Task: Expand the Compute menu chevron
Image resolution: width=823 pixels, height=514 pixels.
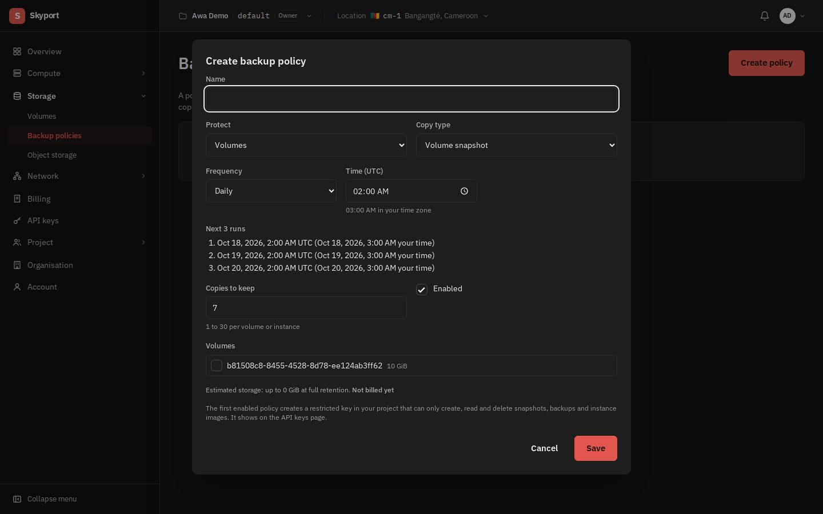Action: 143,73
